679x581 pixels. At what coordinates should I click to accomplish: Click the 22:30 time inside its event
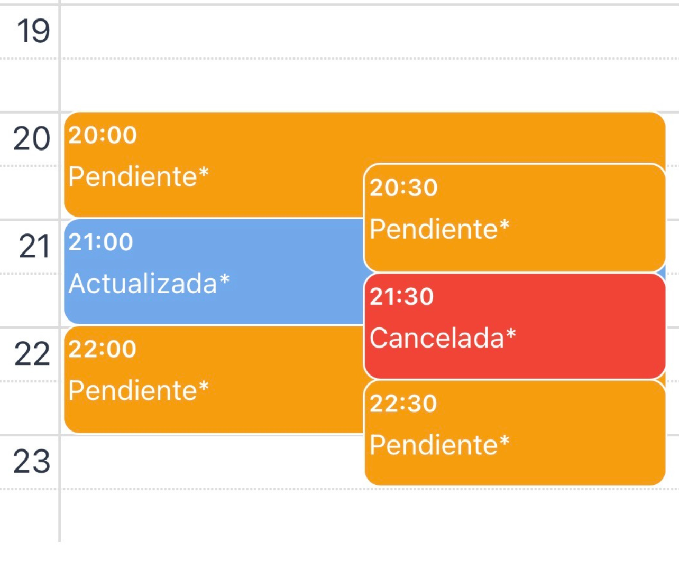tap(403, 403)
